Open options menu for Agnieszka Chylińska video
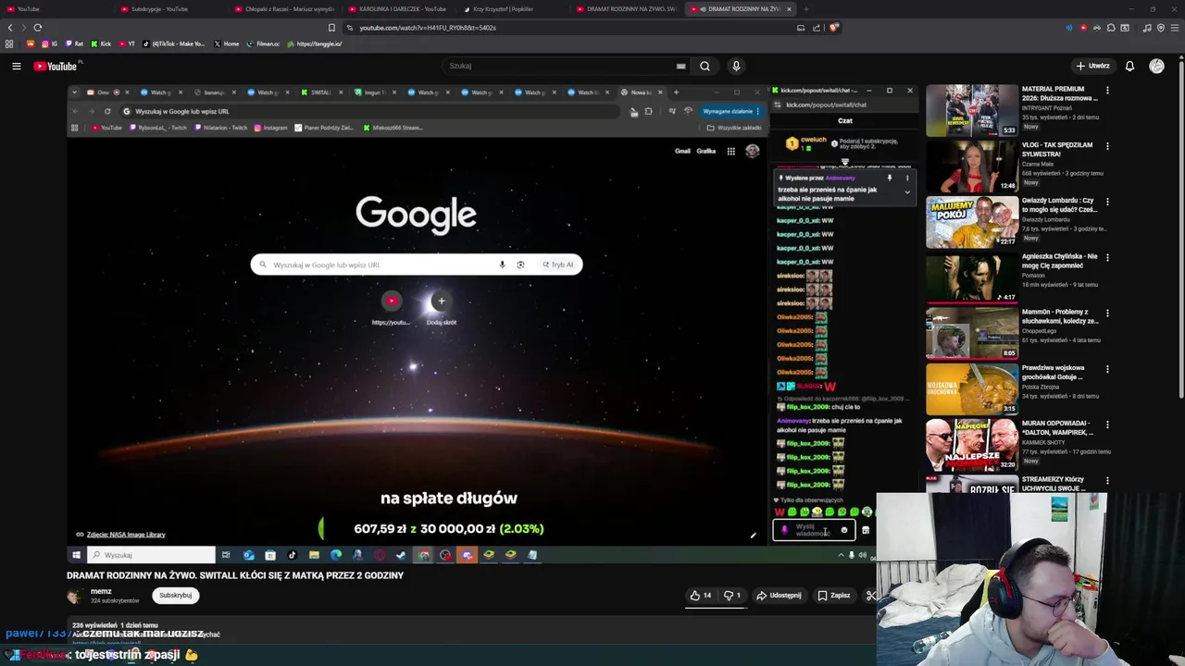The width and height of the screenshot is (1185, 666). 1107,257
